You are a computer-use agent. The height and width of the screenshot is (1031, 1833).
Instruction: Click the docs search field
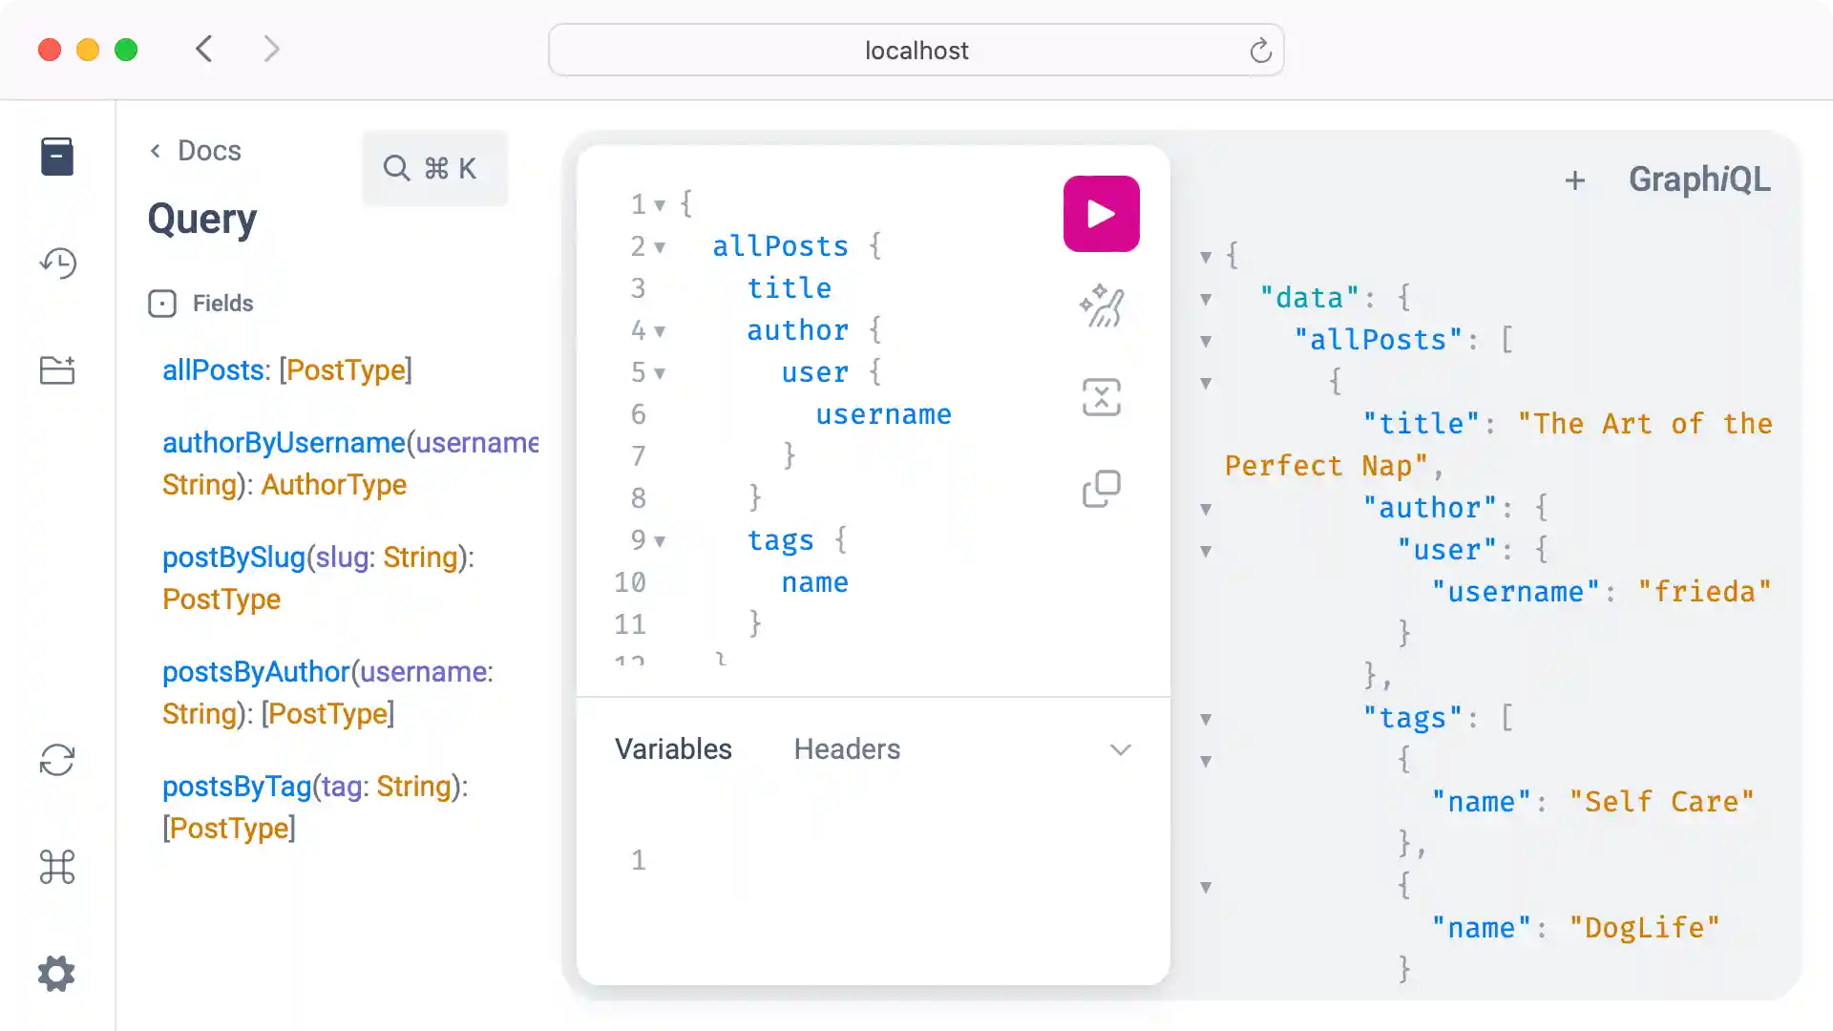point(434,168)
